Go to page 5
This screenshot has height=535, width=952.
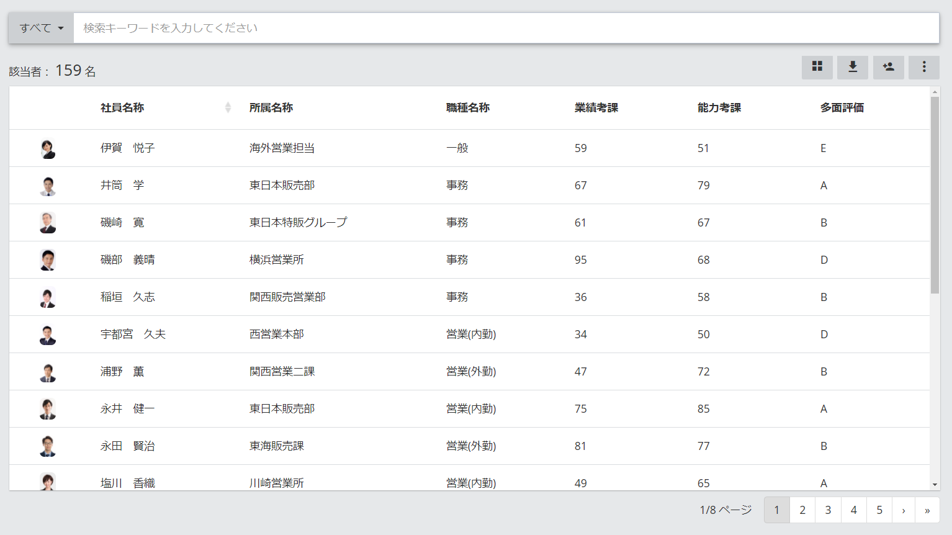click(879, 510)
